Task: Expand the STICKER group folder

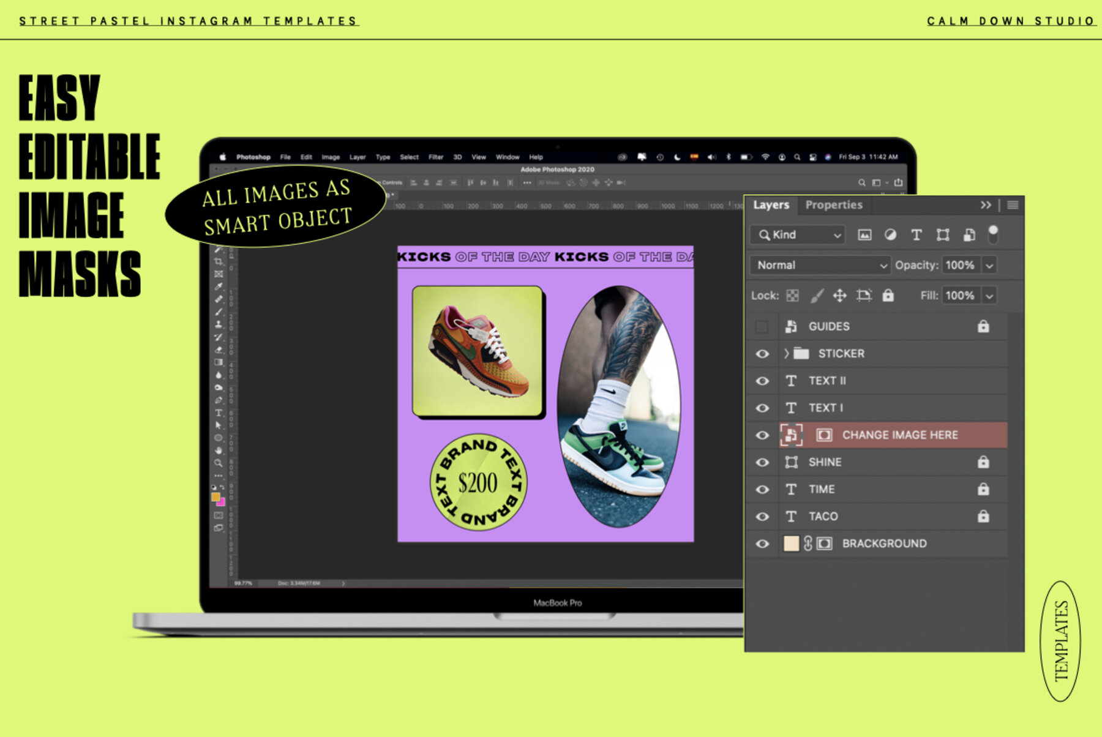Action: tap(786, 354)
